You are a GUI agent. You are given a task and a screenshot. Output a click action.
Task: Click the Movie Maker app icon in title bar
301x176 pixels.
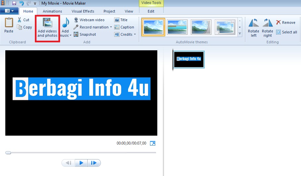[x=3, y=3]
